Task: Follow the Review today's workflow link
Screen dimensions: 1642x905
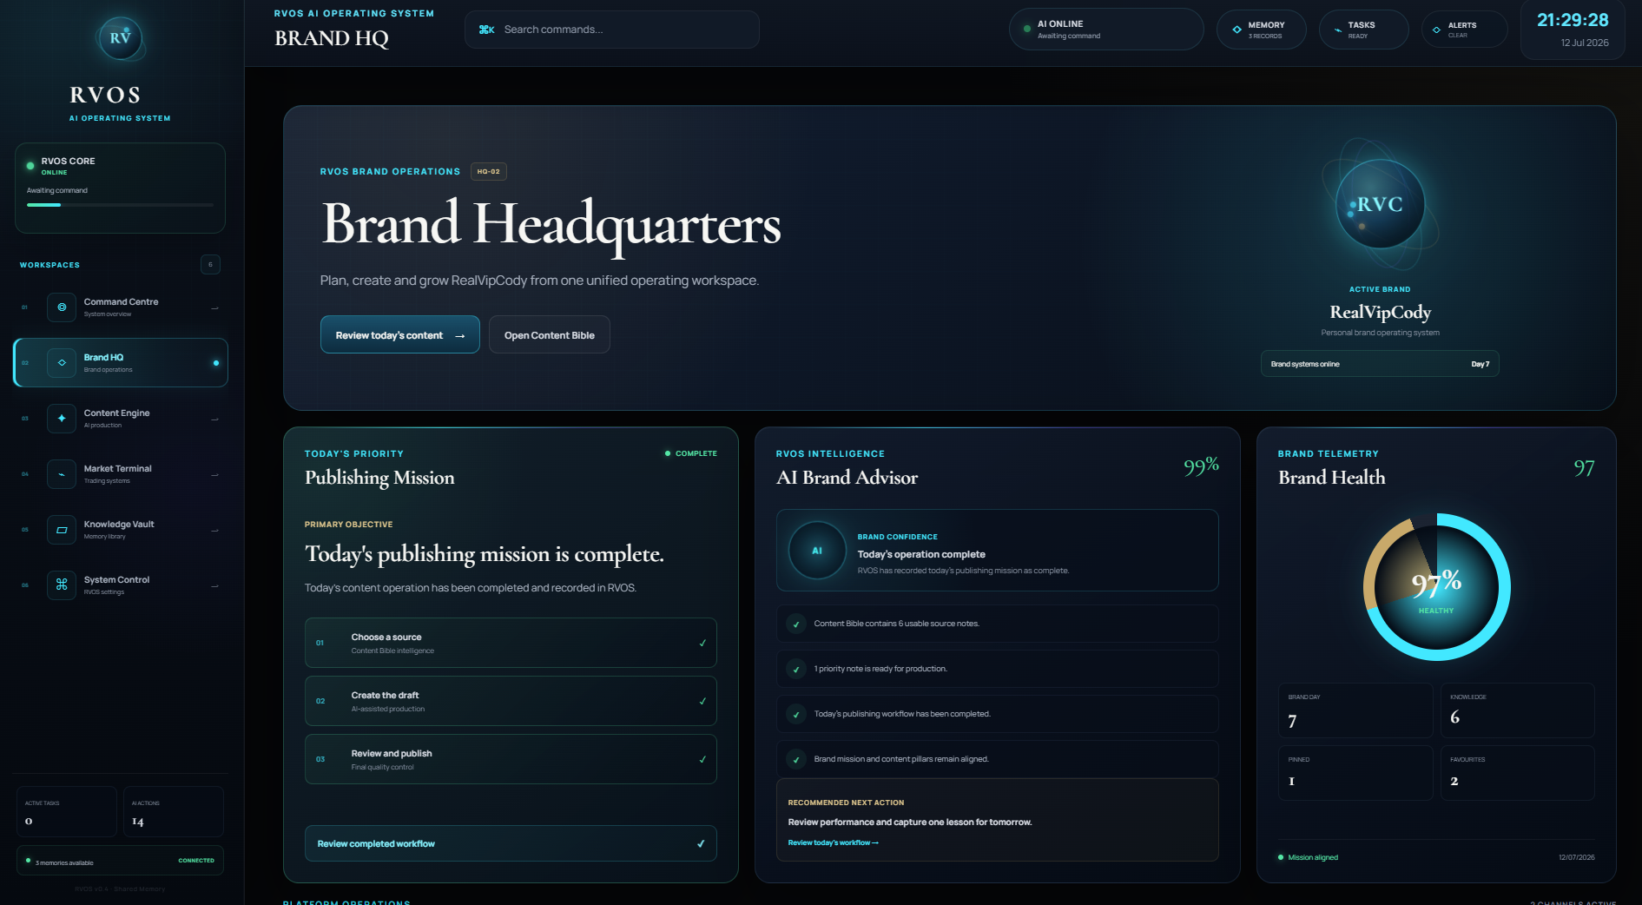Action: [x=833, y=842]
